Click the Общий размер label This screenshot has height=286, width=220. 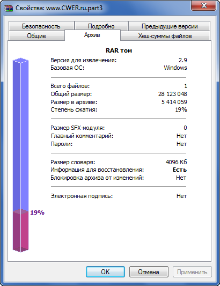coord(71,94)
